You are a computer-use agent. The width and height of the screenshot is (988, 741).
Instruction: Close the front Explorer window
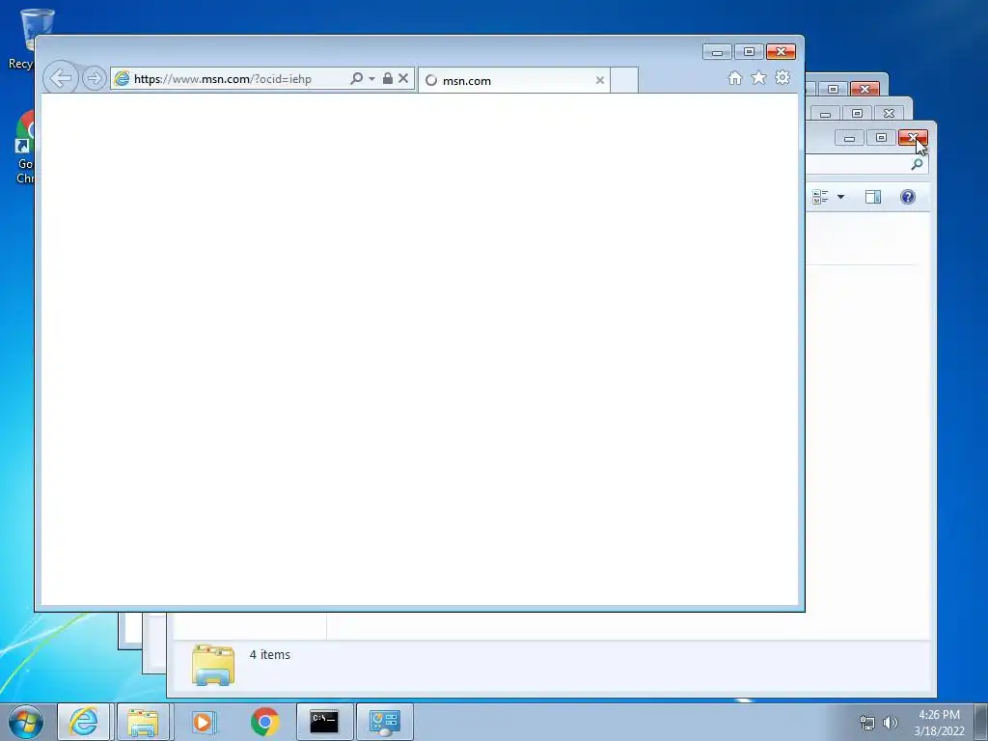click(x=913, y=137)
